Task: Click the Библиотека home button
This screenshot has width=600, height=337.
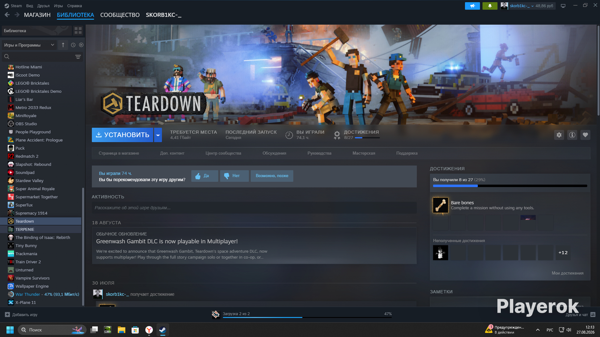Action: tap(36, 31)
